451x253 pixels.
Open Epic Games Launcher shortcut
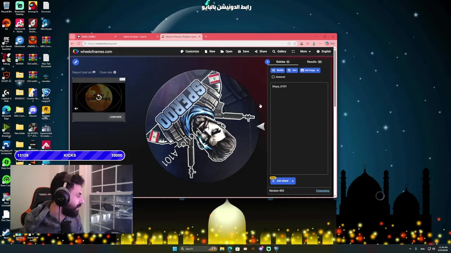[6, 43]
